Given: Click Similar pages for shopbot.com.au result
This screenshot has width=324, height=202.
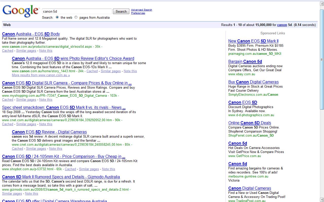Looking at the screenshot, I should coord(89,169).
